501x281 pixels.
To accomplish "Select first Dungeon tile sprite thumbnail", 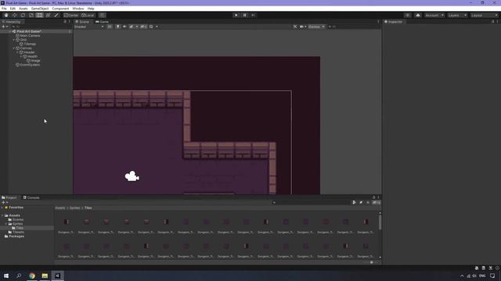I will click(66, 222).
